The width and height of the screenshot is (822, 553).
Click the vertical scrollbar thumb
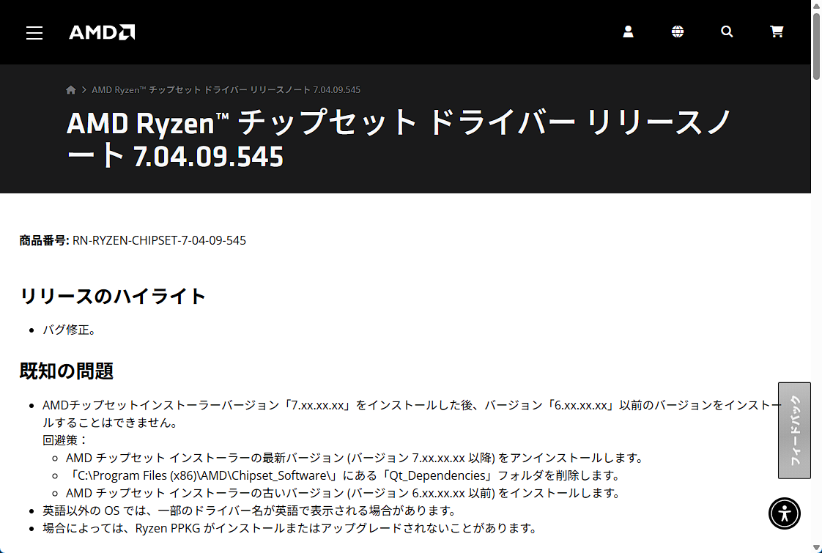click(816, 47)
